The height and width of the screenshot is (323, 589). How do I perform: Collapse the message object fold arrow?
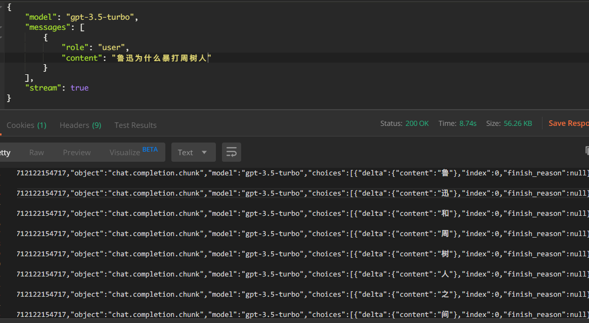pyautogui.click(x=2, y=37)
